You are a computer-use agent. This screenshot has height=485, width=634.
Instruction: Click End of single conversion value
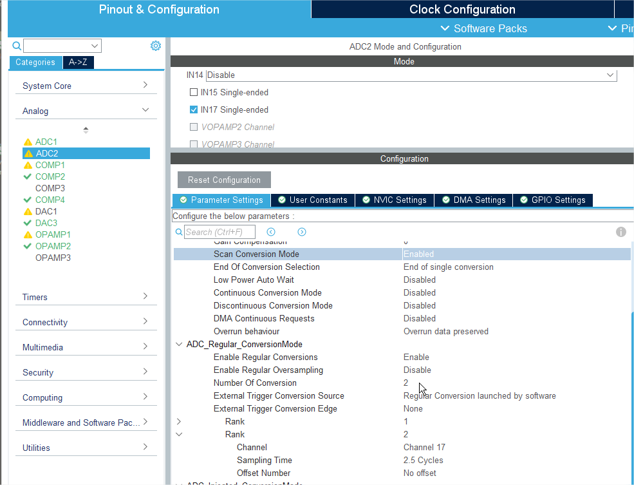tap(449, 267)
